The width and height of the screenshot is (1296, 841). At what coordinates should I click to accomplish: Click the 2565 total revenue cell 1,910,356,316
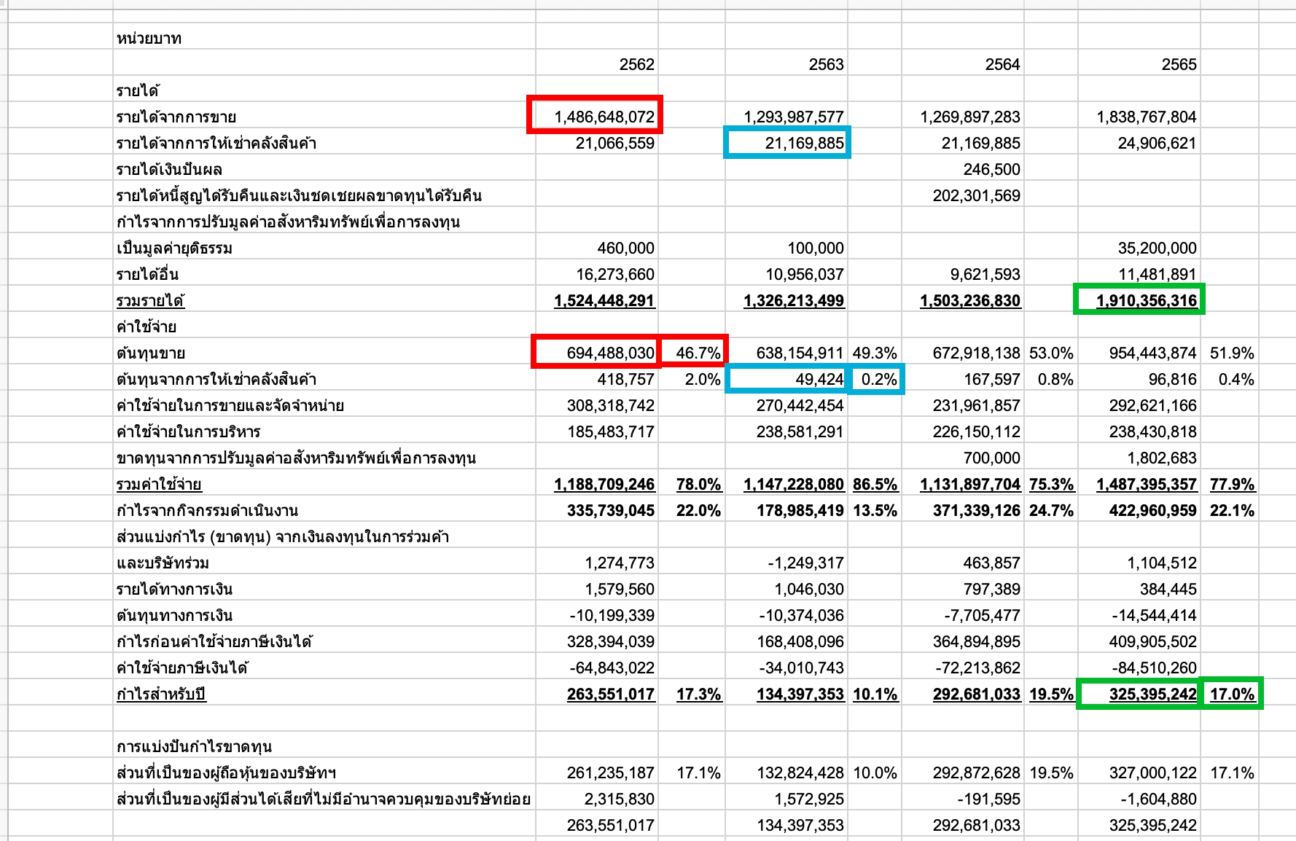[x=1139, y=300]
